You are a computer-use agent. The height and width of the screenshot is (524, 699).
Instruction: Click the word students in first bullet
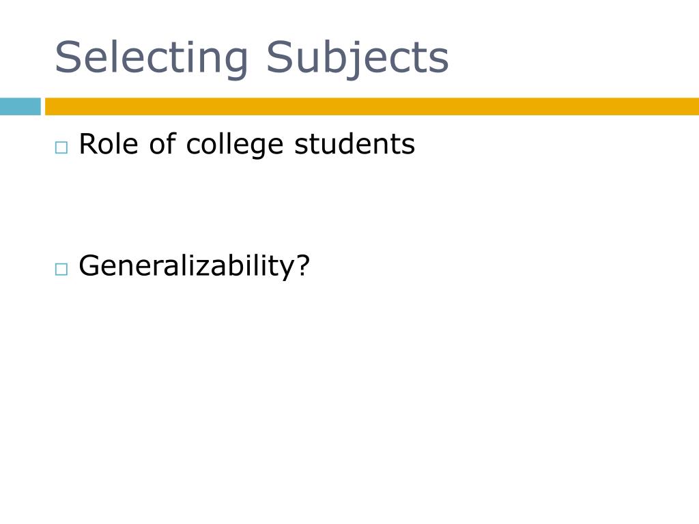pyautogui.click(x=355, y=144)
